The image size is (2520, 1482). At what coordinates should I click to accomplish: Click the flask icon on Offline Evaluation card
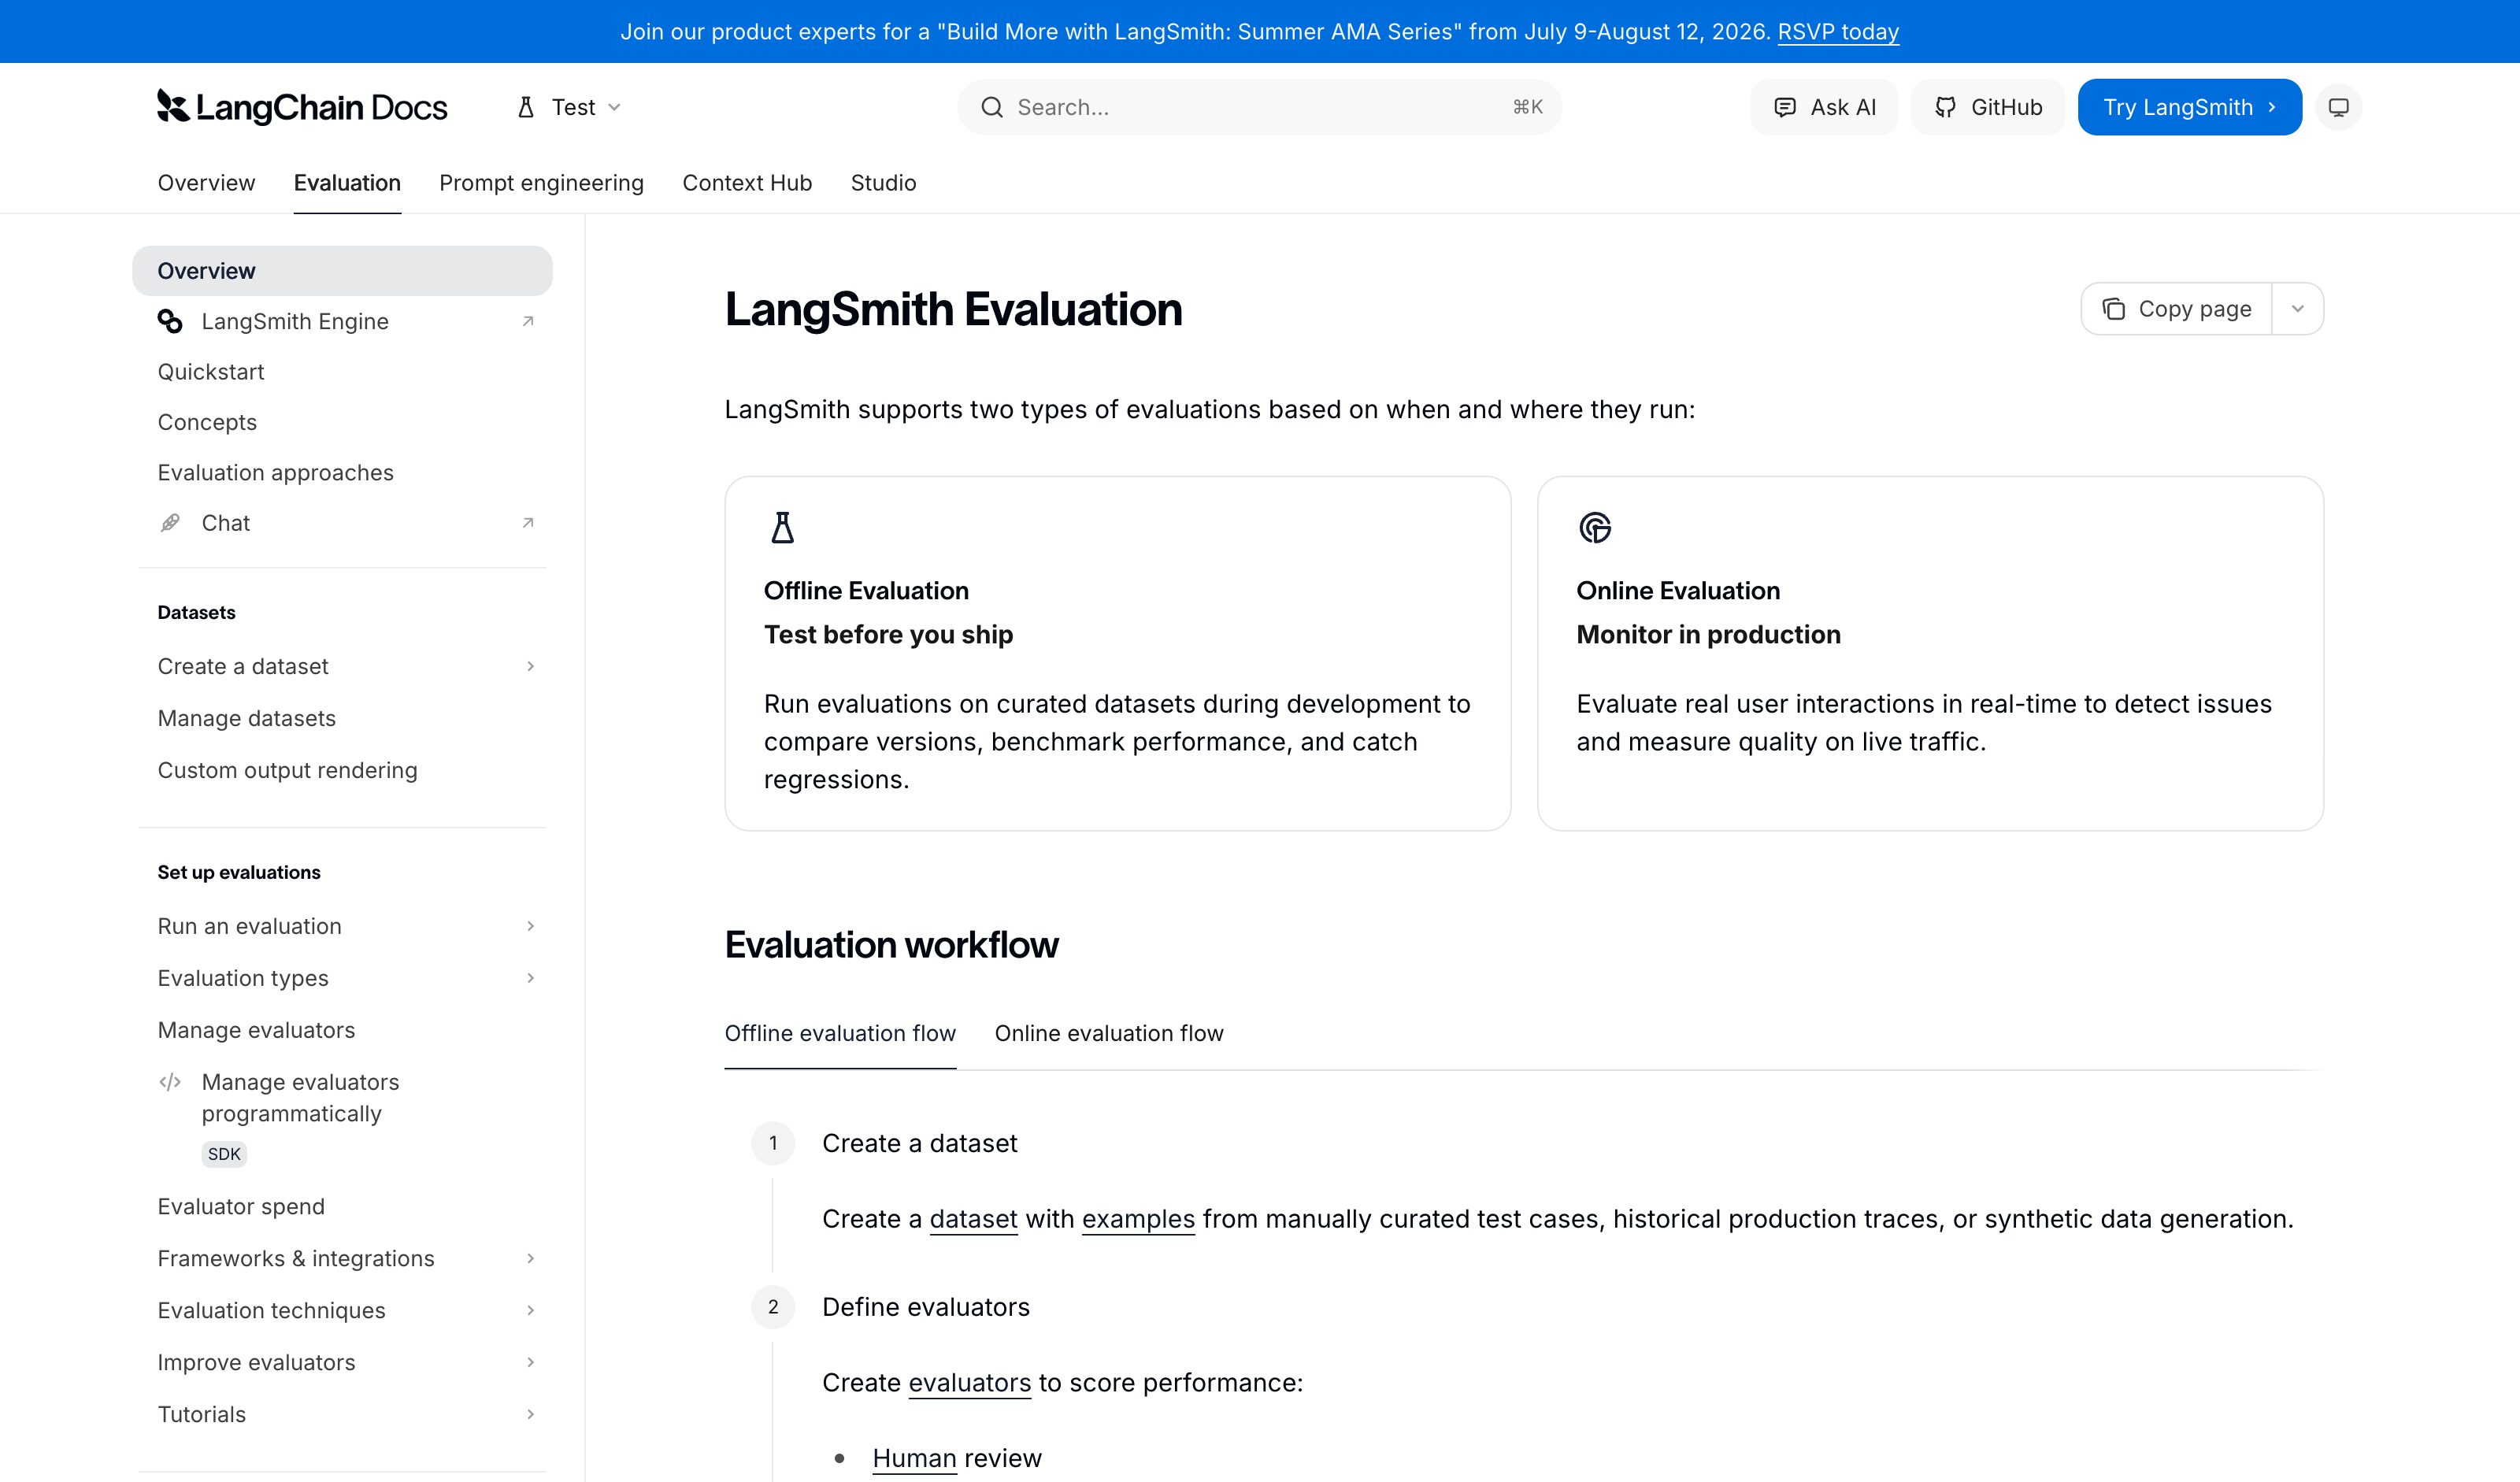coord(783,527)
